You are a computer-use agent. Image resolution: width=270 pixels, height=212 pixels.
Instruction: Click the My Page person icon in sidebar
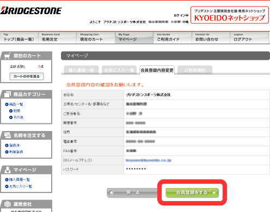[8, 170]
